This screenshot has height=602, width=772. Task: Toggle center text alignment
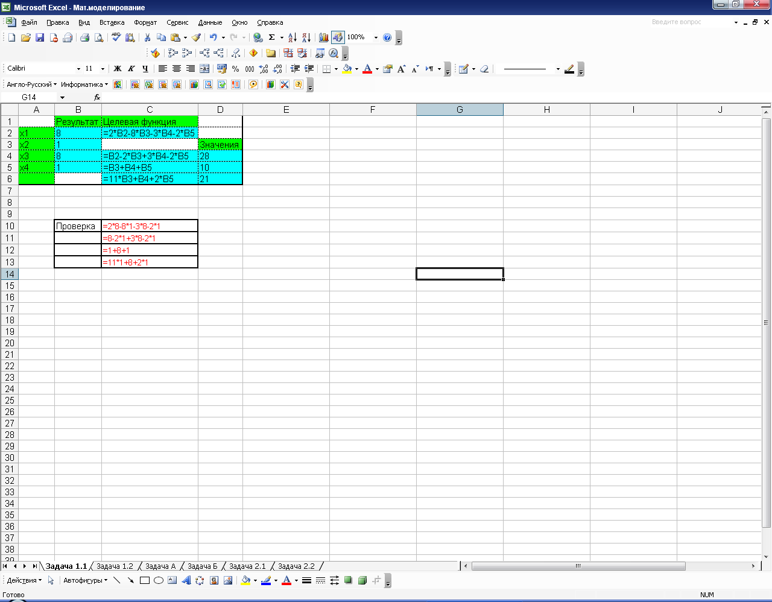(x=177, y=69)
